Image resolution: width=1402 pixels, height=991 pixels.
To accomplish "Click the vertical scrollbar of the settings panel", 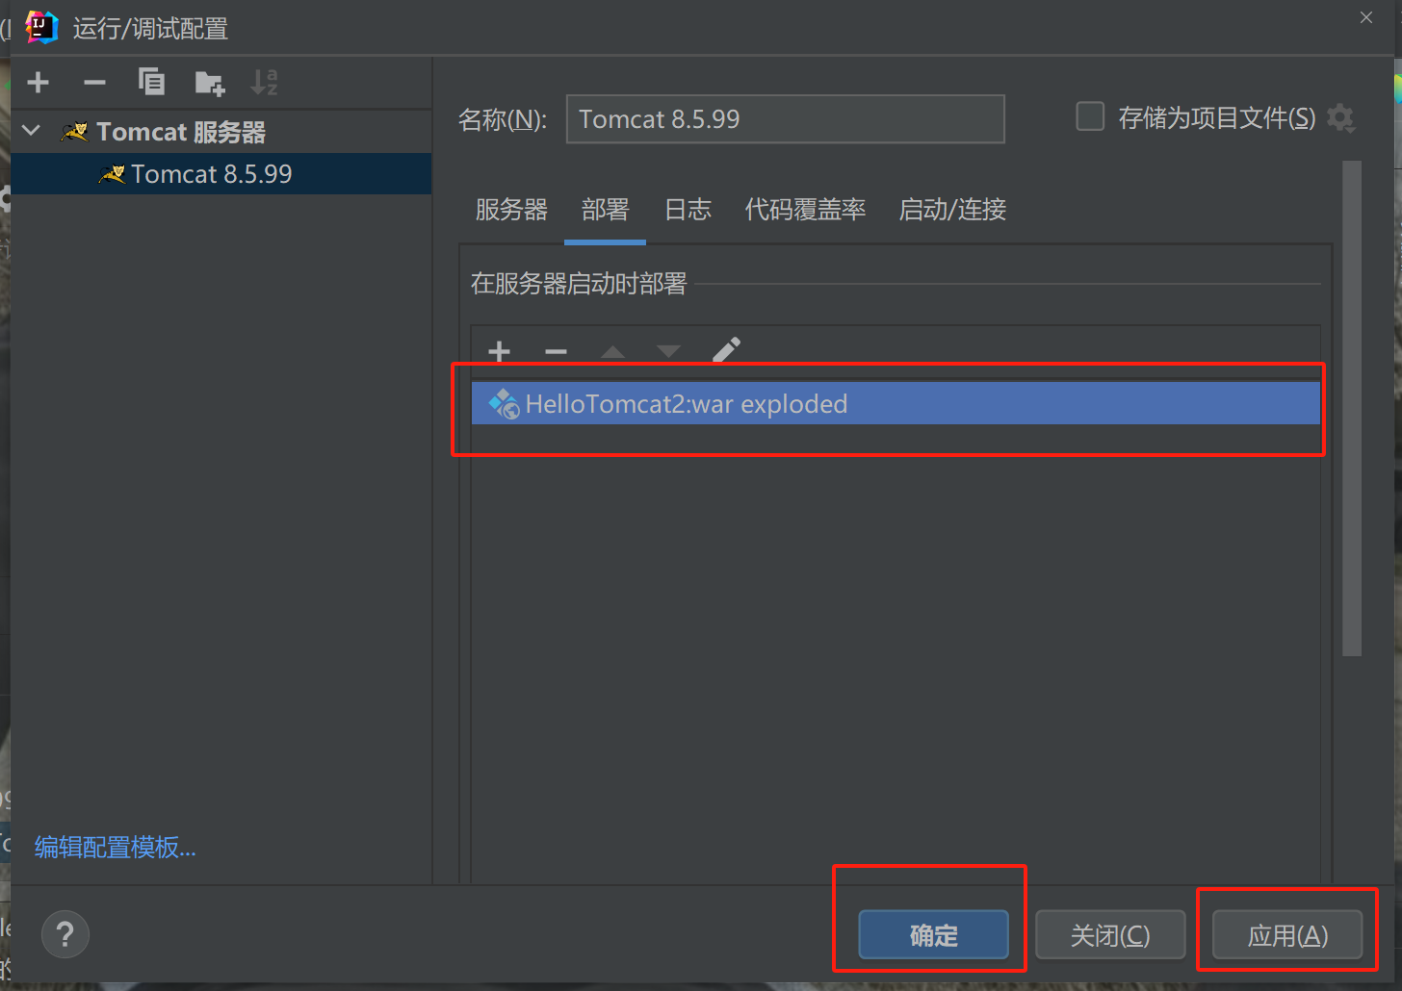I will pyautogui.click(x=1352, y=409).
